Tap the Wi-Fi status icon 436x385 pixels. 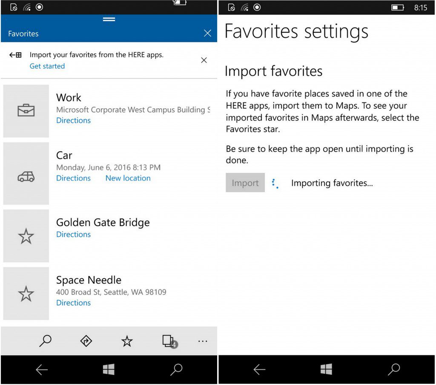pos(26,7)
